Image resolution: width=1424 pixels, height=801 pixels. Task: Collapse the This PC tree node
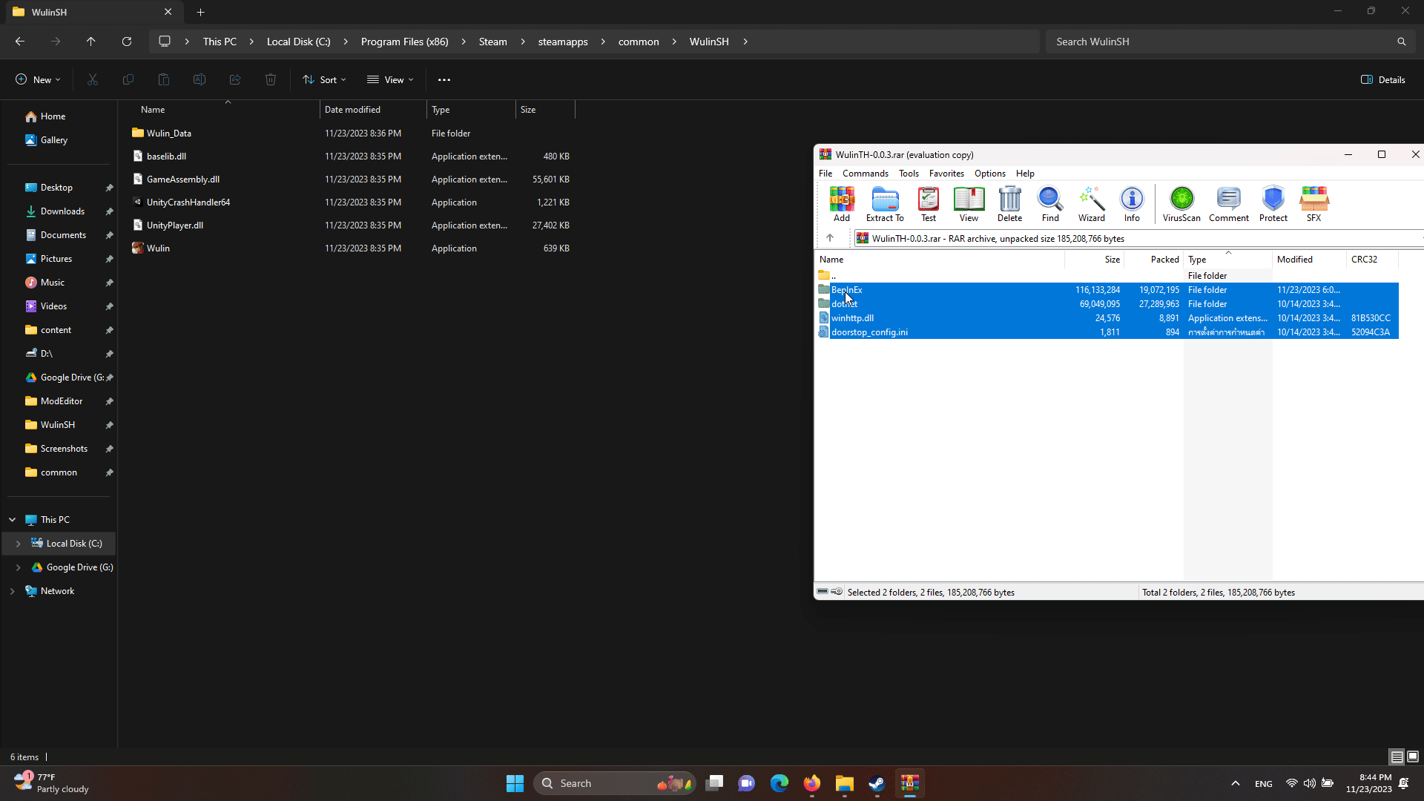pyautogui.click(x=13, y=520)
